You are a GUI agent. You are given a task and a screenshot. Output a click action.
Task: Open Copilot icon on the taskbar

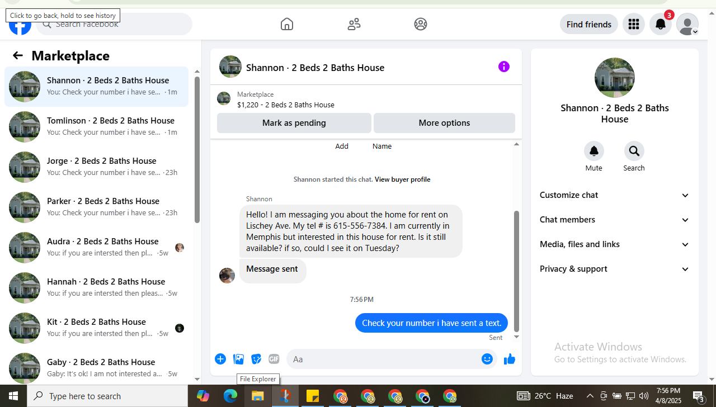[x=203, y=396]
